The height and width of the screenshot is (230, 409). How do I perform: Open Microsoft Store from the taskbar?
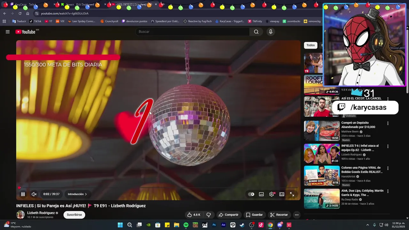(158, 225)
